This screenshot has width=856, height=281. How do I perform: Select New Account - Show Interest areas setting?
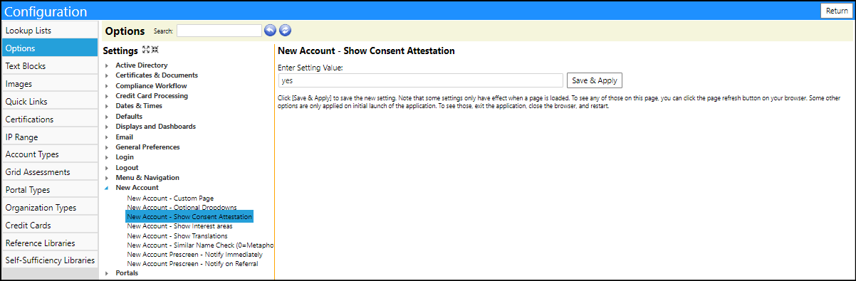coord(179,226)
